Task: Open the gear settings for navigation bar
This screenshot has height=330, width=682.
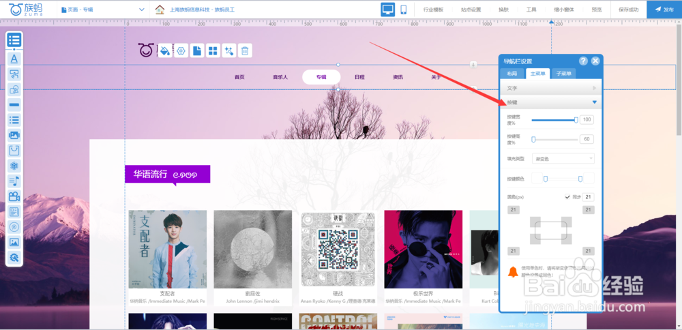Action: 181,50
